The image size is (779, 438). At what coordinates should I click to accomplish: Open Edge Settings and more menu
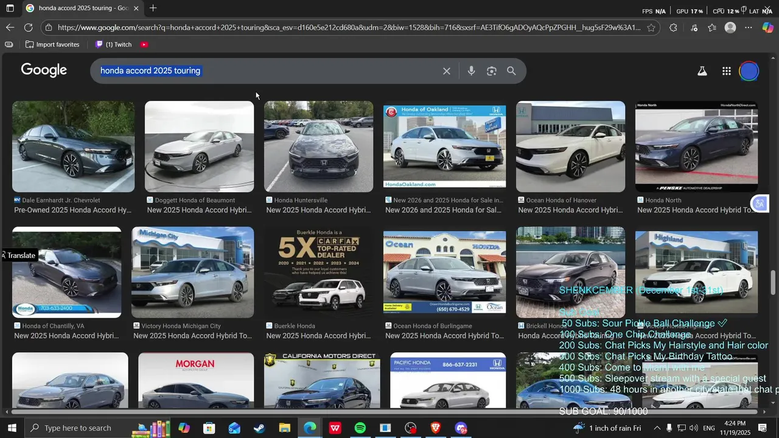pos(749,27)
